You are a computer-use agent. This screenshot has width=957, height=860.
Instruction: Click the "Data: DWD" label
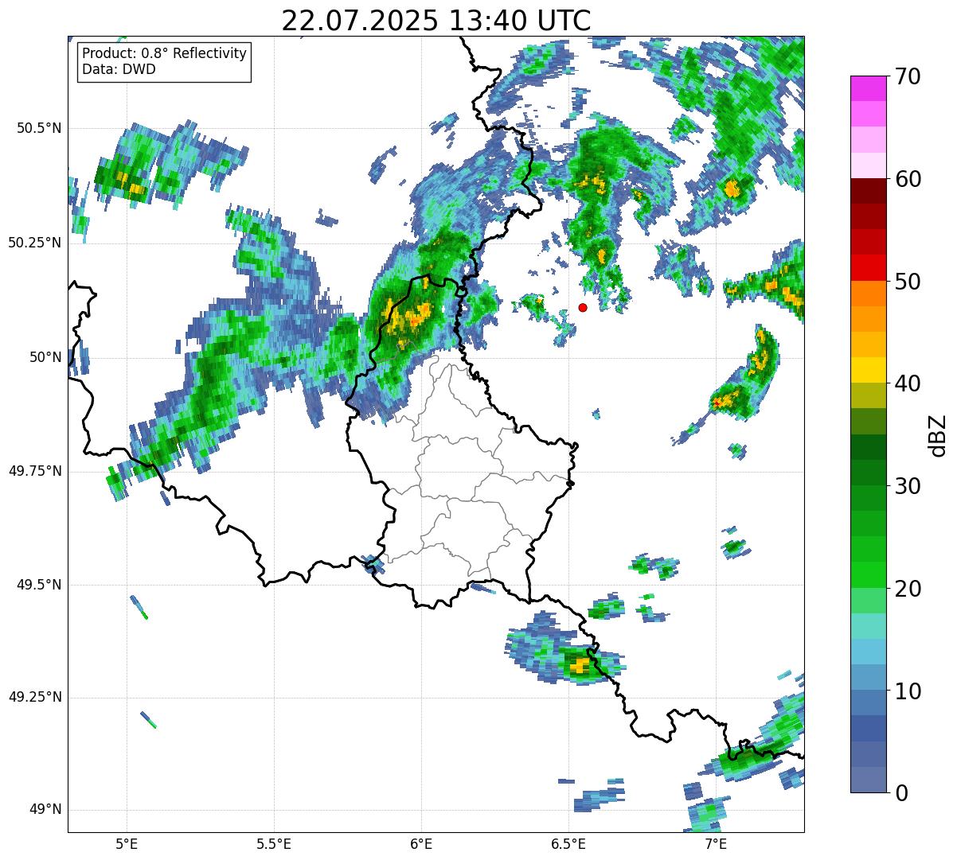[119, 69]
